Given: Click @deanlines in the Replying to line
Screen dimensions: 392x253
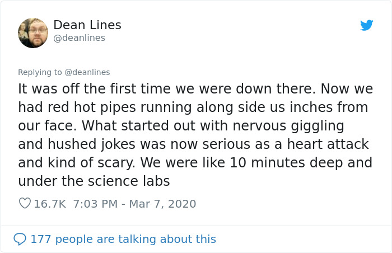Looking at the screenshot, I should (87, 72).
